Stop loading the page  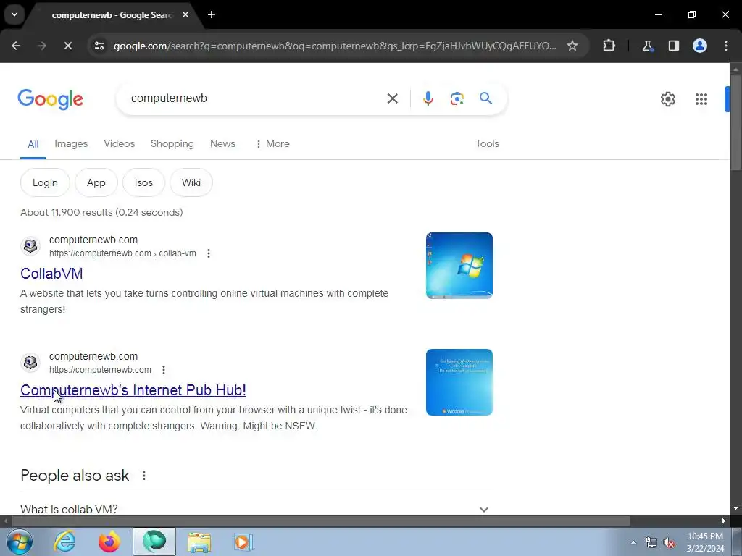[x=67, y=46]
